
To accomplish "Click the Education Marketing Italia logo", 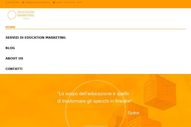I will [x=21, y=15].
